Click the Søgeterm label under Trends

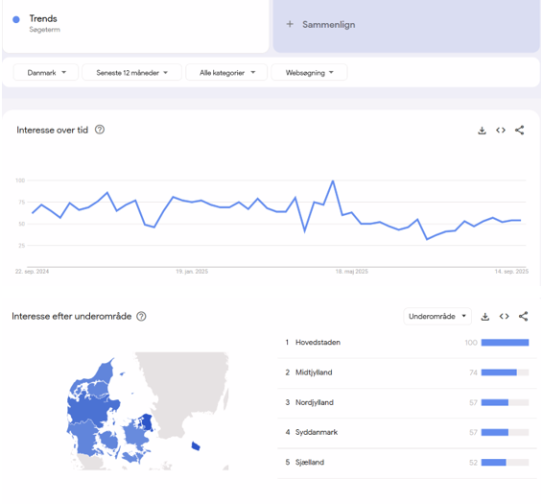click(x=44, y=30)
